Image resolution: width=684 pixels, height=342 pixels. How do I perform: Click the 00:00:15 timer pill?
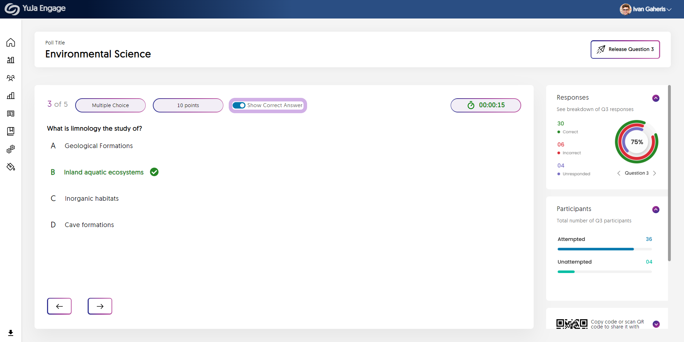(x=486, y=105)
